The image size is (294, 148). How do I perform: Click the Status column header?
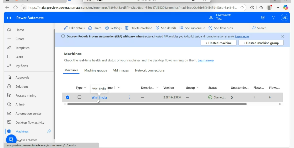tap(213, 88)
